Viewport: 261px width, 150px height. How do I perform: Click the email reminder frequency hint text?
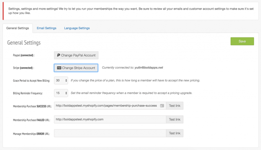(131, 93)
